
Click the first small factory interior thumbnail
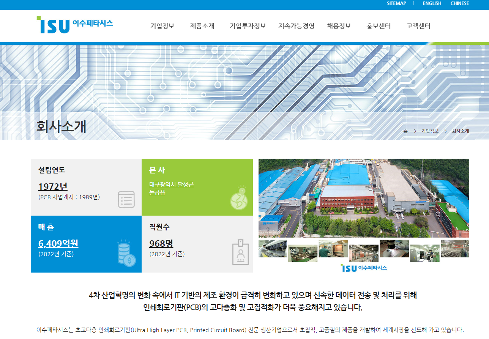pyautogui.click(x=273, y=249)
